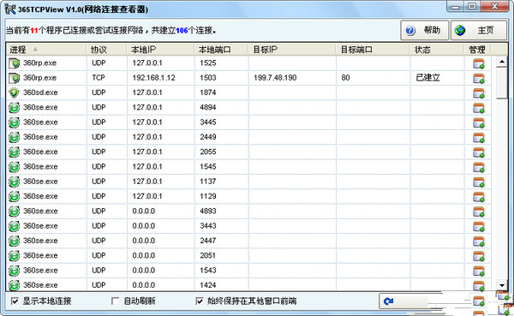Click 360se.exe browser icon in port 4894 row
This screenshot has width=514, height=316.
pyautogui.click(x=14, y=108)
